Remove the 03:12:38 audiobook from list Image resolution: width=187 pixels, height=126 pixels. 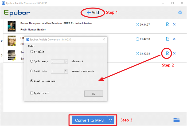pyautogui.click(x=174, y=53)
